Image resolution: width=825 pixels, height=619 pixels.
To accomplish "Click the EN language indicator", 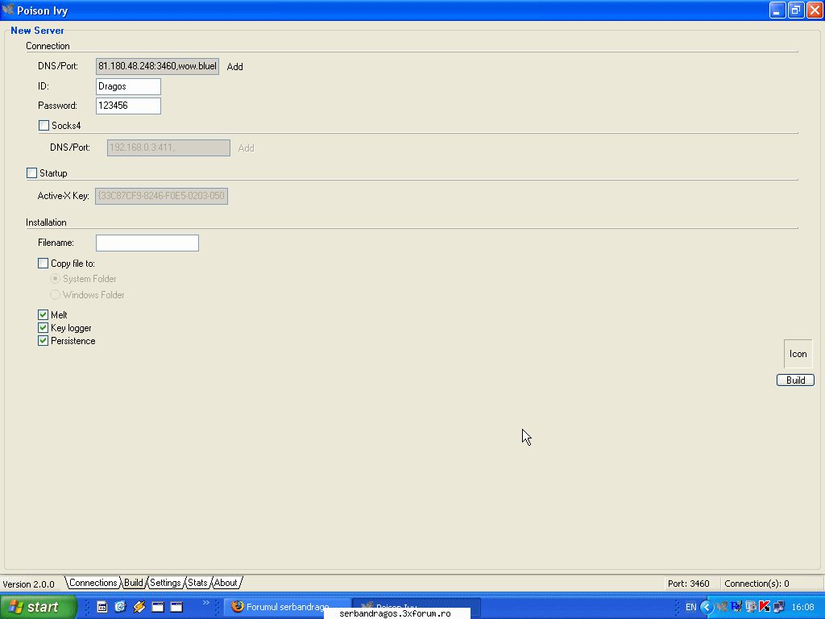I will [690, 607].
